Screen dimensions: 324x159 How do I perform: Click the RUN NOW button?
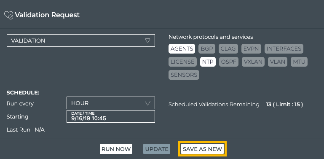pos(116,149)
